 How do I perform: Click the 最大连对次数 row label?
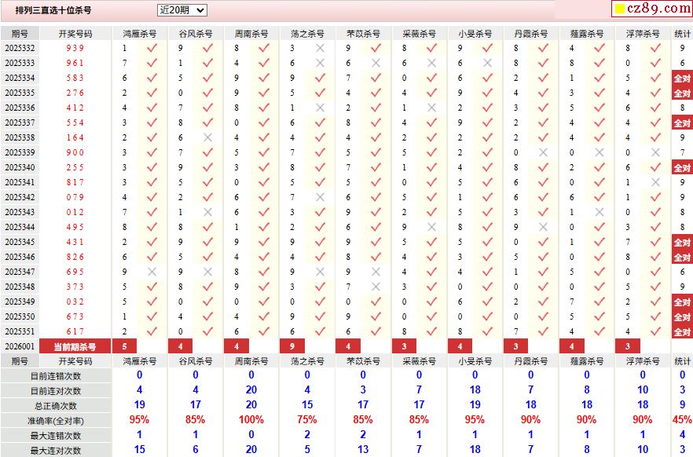[x=56, y=451]
